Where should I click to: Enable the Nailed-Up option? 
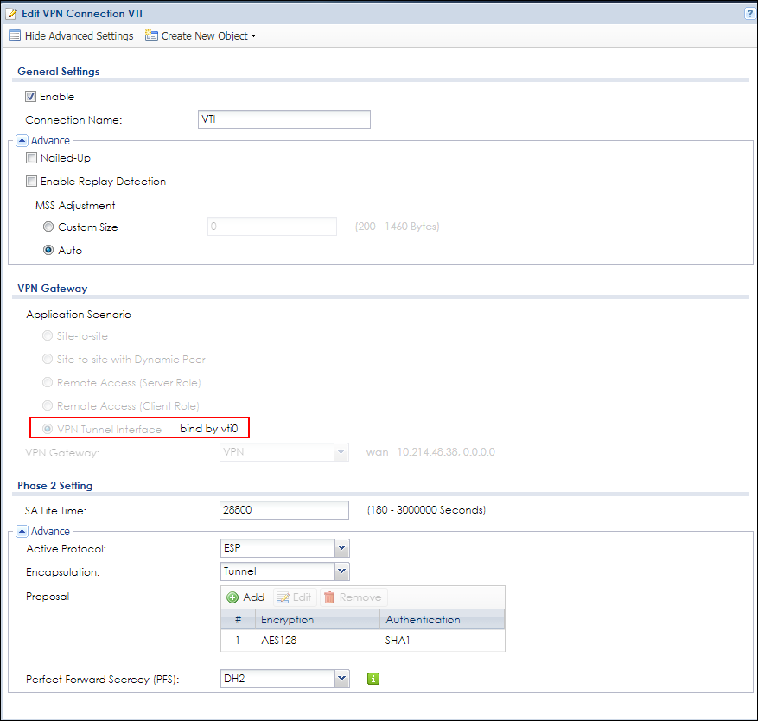coord(32,158)
